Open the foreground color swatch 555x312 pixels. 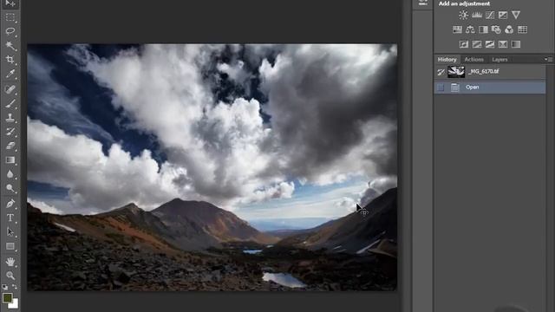tap(7, 298)
